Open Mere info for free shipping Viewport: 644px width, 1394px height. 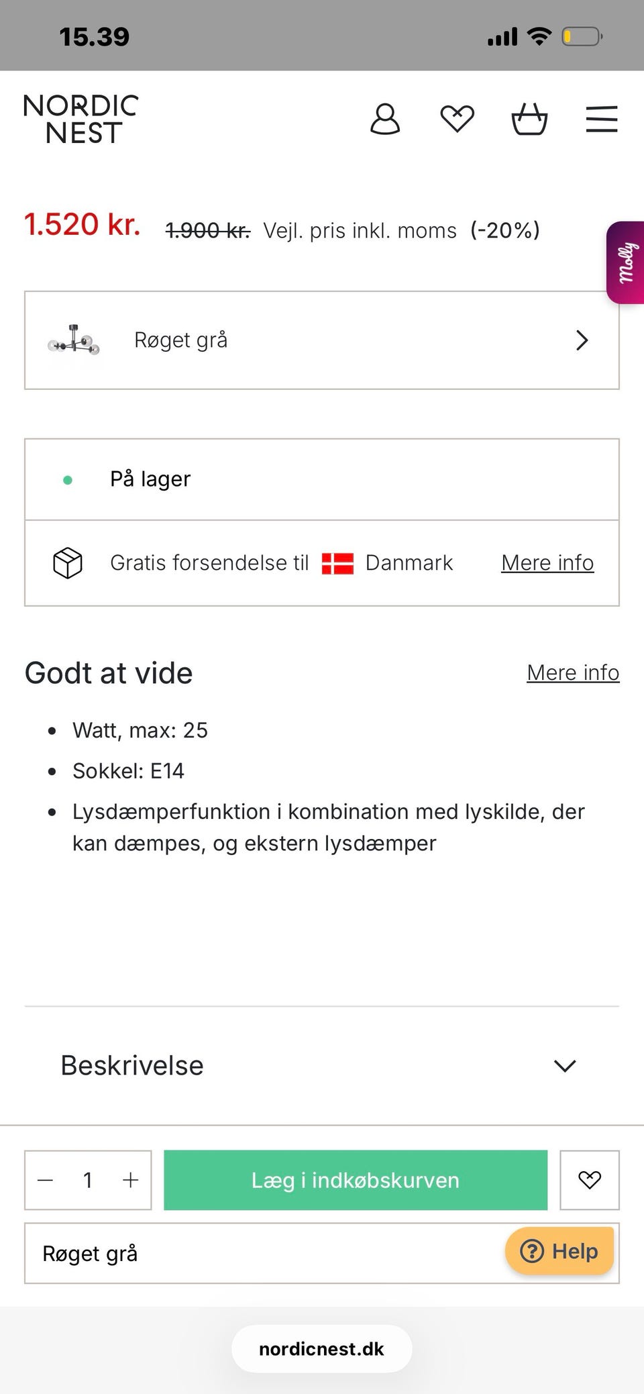pos(547,563)
